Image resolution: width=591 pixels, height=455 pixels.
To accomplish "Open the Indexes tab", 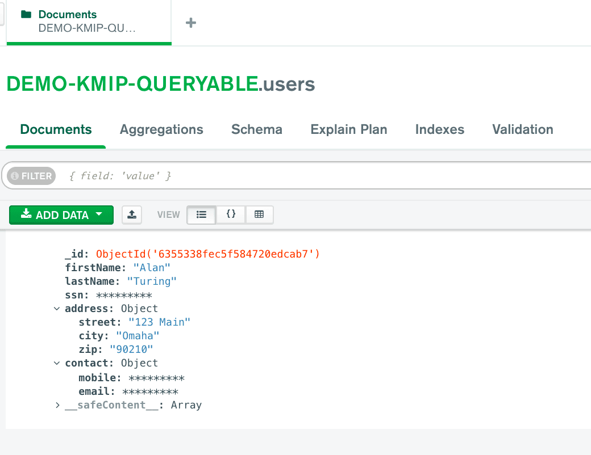I will click(439, 129).
